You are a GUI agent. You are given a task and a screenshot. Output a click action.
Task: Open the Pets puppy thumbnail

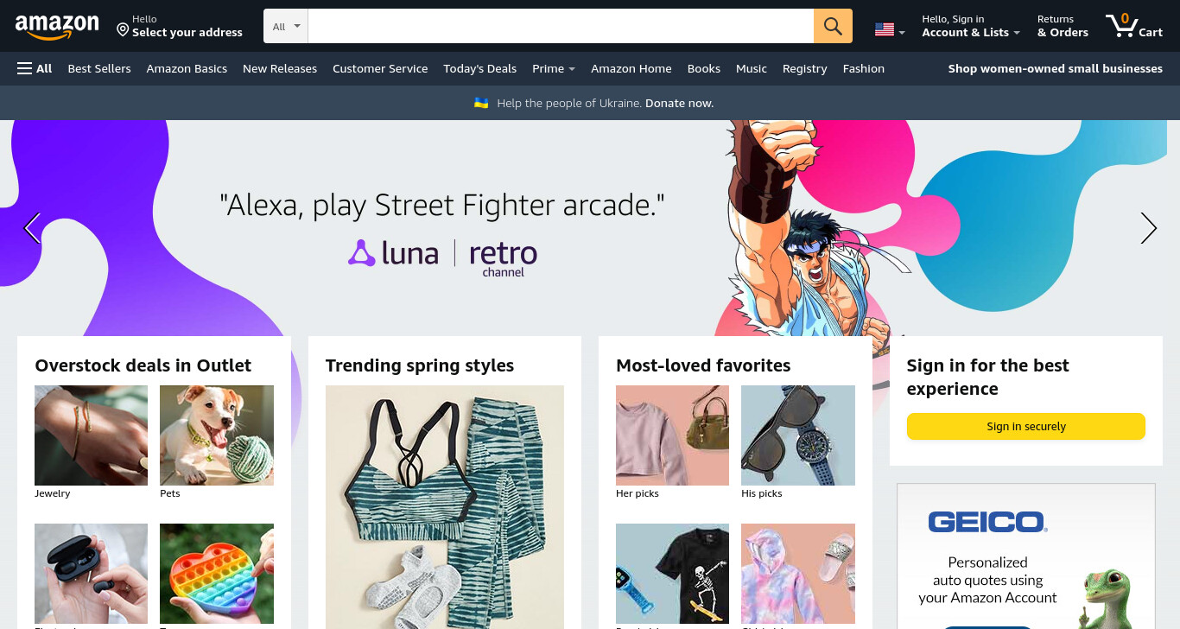point(217,435)
